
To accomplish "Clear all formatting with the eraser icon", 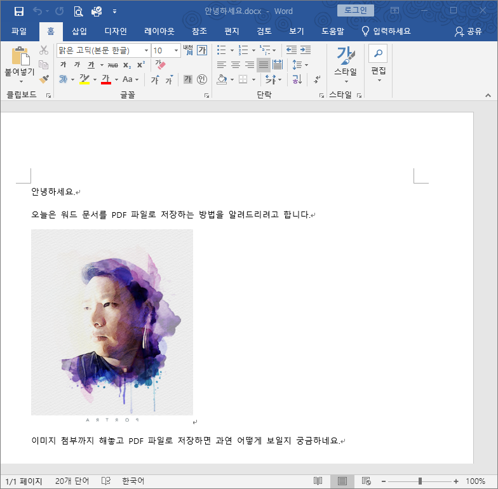I will (160, 65).
